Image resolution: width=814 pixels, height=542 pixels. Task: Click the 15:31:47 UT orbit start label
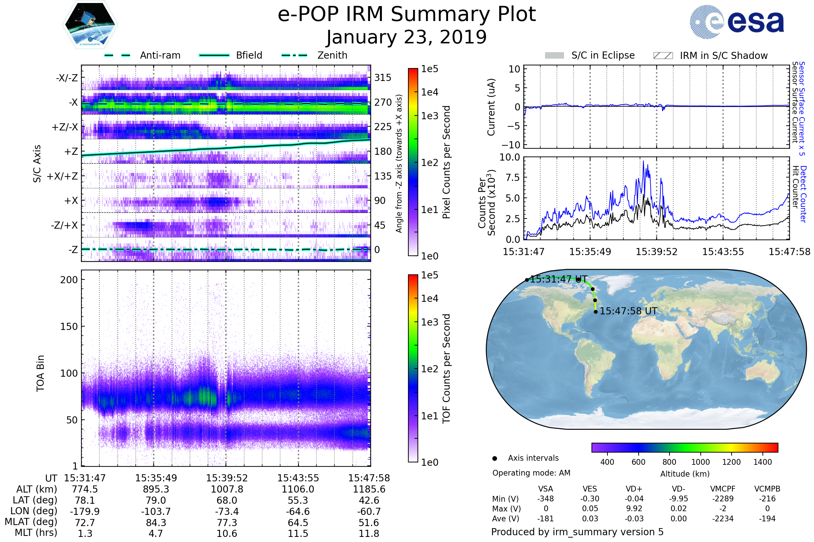point(559,279)
